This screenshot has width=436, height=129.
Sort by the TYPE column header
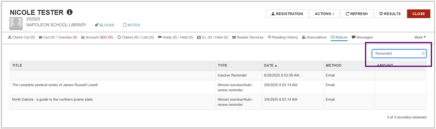223,65
